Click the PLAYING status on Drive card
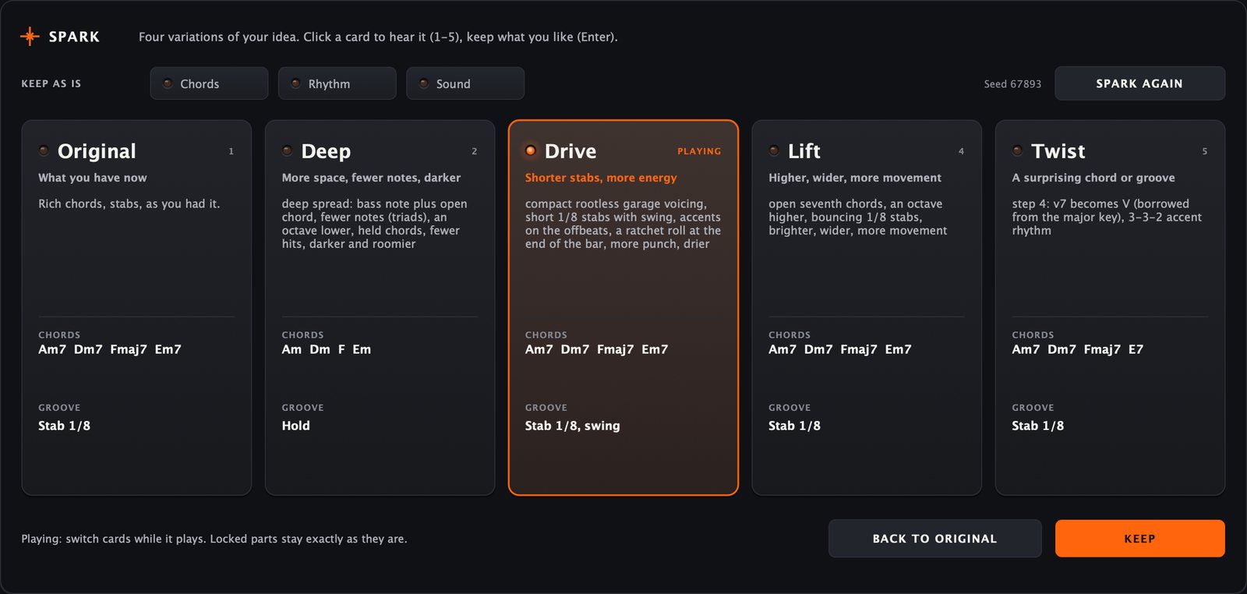 pyautogui.click(x=699, y=151)
